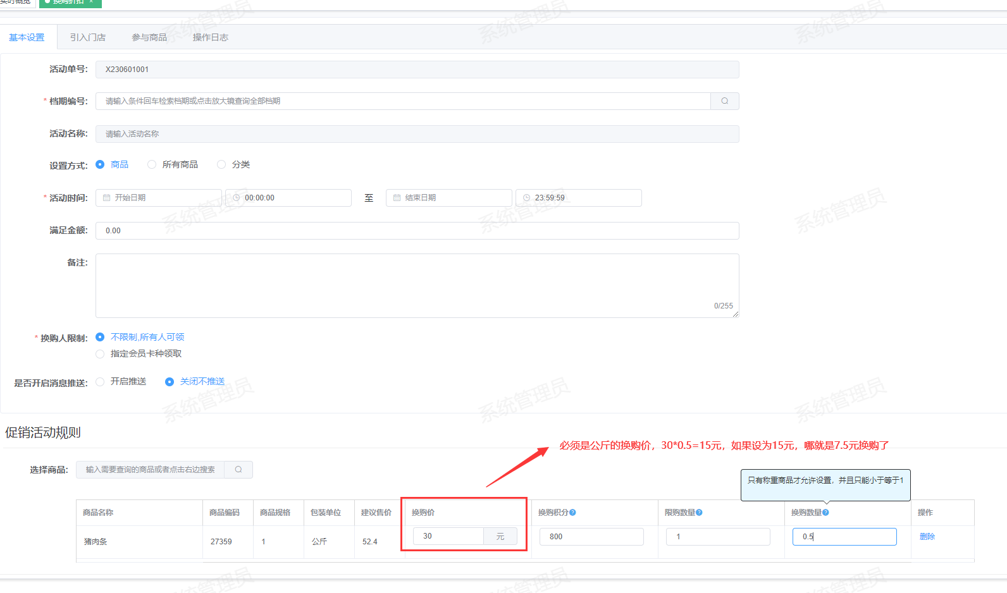Screen dimensions: 1007x593
Task: Click the 活动单号 field showing X230601001
Action: click(417, 70)
